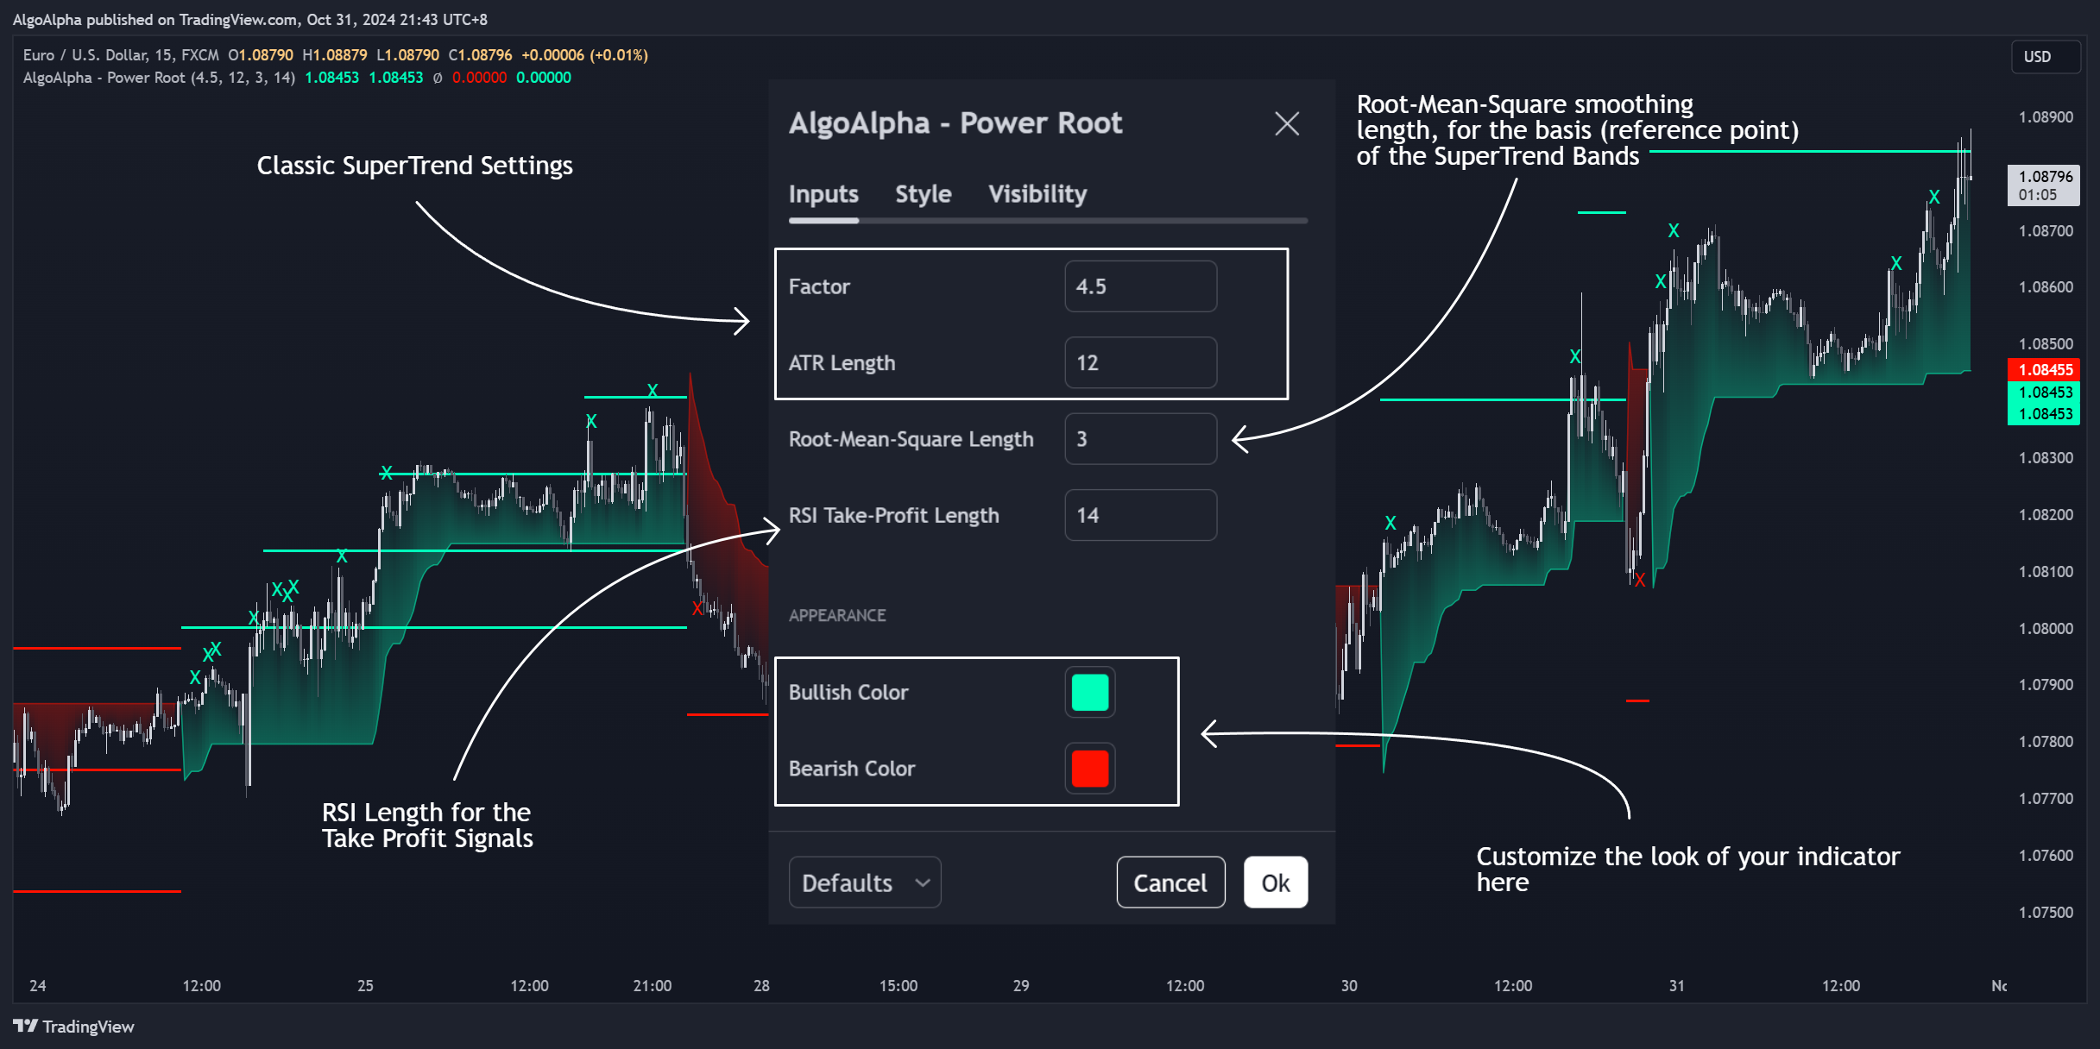The image size is (2100, 1049).
Task: Switch to the Style tab
Action: tap(923, 194)
